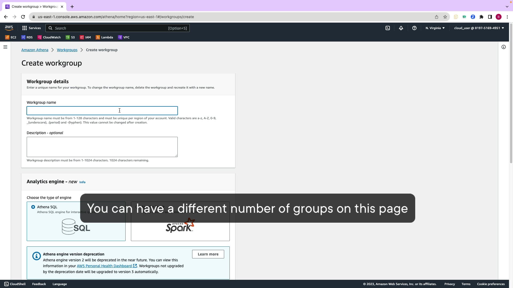Viewport: 513px width, 288px height.
Task: Open the AWS Personal Health Dashboard link
Action: click(x=104, y=266)
